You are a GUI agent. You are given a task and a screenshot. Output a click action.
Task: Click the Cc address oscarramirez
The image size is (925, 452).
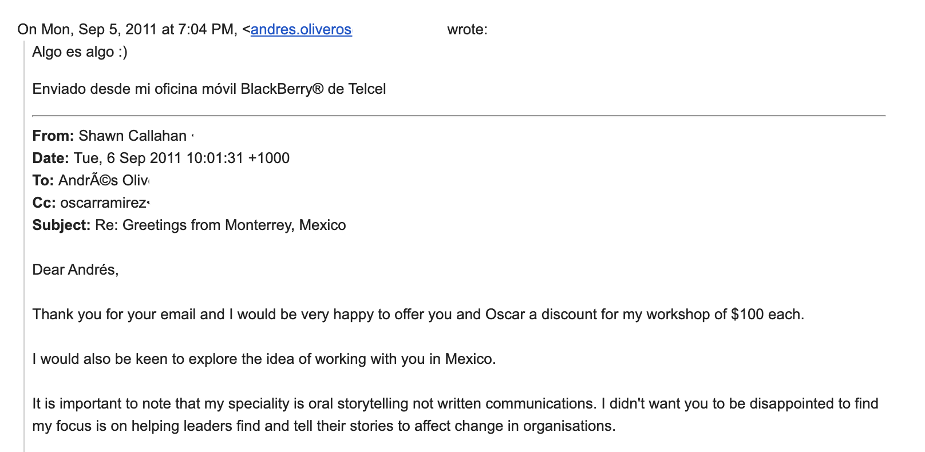[x=105, y=203]
